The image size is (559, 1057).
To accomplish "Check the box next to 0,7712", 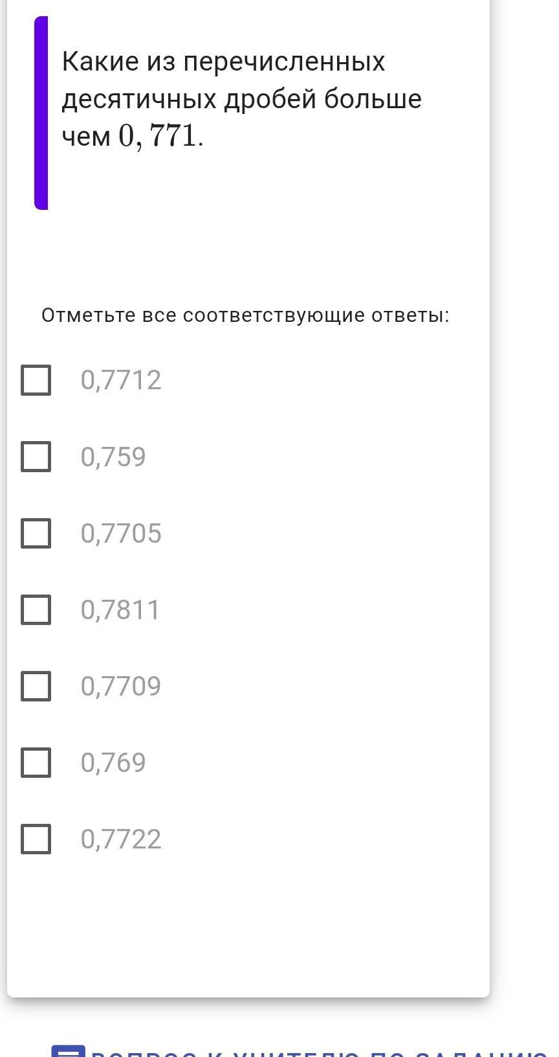I will [x=36, y=380].
